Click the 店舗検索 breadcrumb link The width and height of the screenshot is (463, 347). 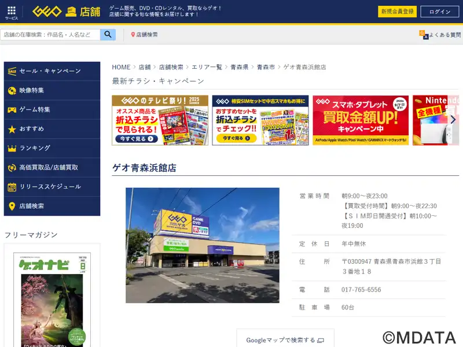click(171, 67)
